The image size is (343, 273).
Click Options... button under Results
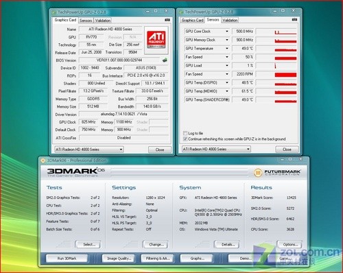(290, 244)
